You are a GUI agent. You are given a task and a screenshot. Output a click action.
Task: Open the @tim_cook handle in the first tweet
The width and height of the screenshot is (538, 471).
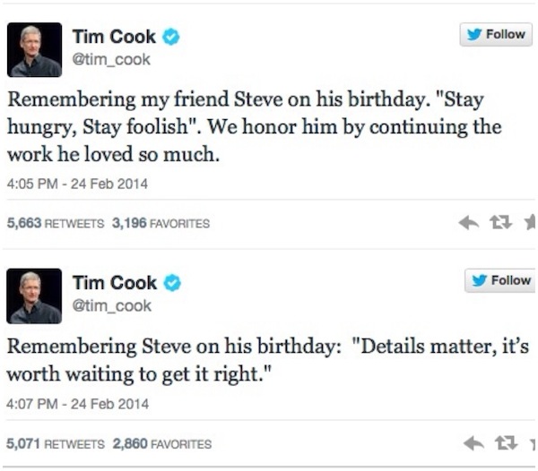[111, 60]
